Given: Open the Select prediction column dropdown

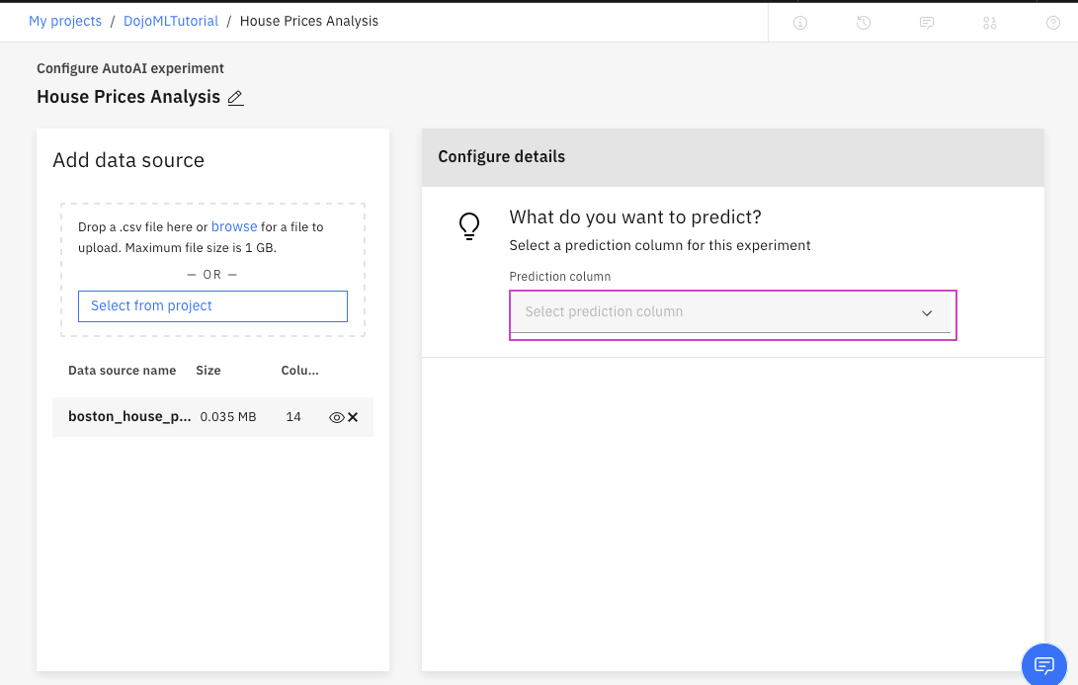Looking at the screenshot, I should (x=731, y=312).
